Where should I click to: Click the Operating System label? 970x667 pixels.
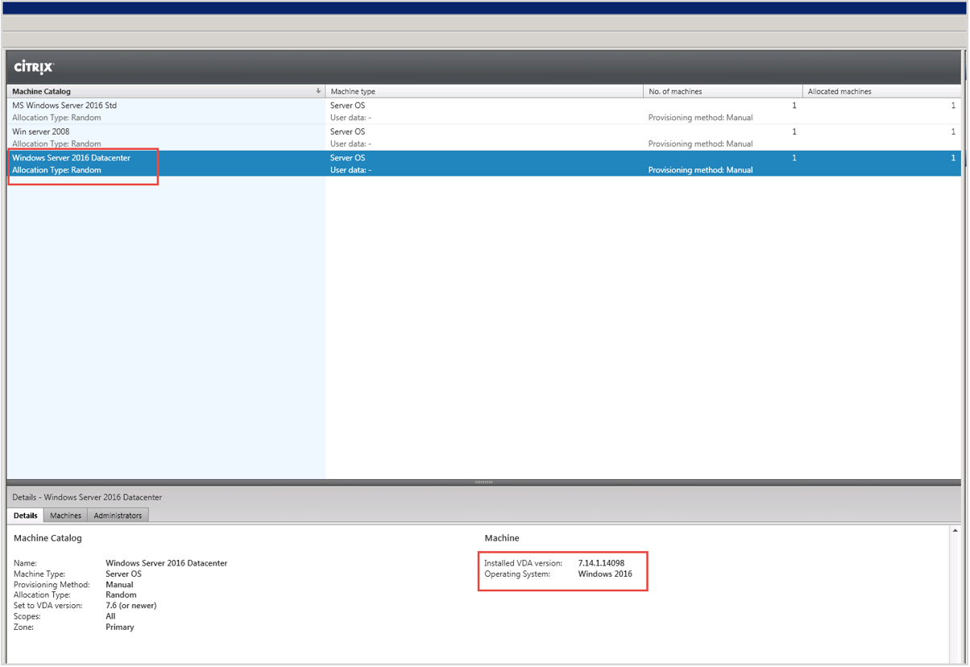click(517, 574)
